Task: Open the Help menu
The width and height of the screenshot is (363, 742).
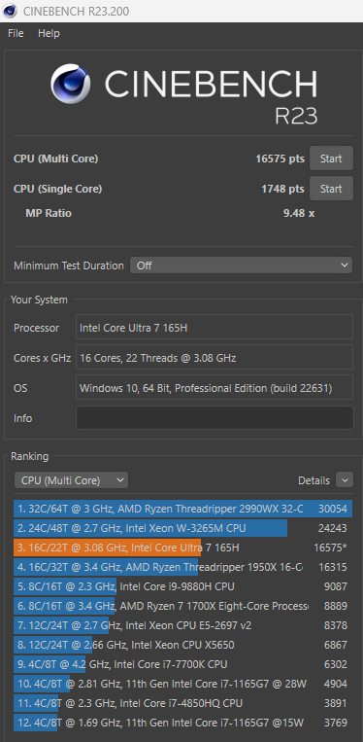Action: [49, 34]
